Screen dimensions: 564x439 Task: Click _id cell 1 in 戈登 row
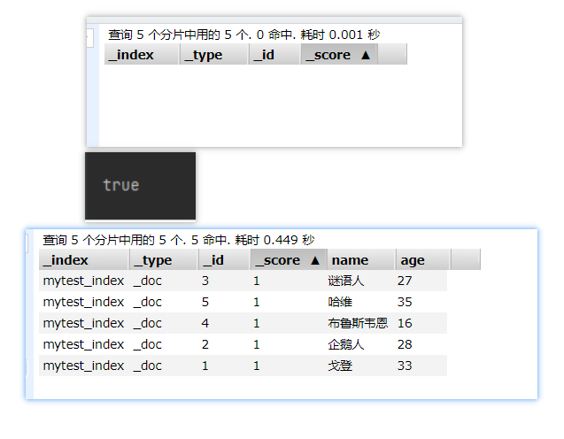[205, 366]
